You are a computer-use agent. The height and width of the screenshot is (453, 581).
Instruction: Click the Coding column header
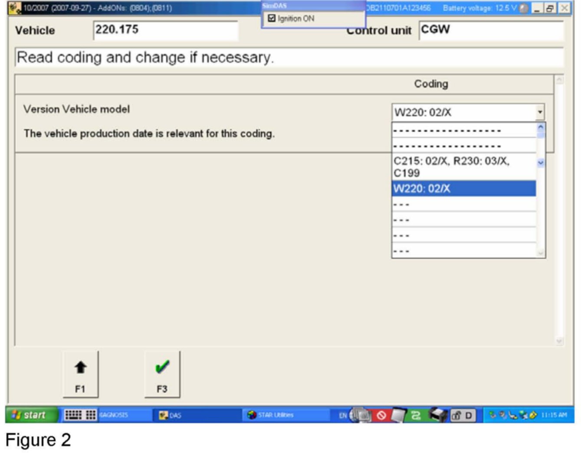click(431, 84)
